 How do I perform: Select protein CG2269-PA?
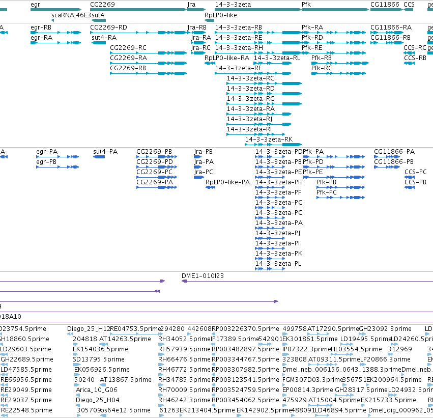157,187
